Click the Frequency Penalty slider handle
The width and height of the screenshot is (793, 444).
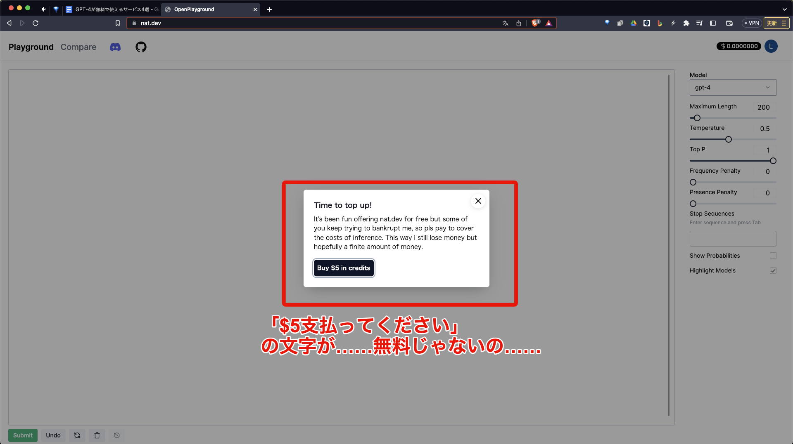[693, 182]
